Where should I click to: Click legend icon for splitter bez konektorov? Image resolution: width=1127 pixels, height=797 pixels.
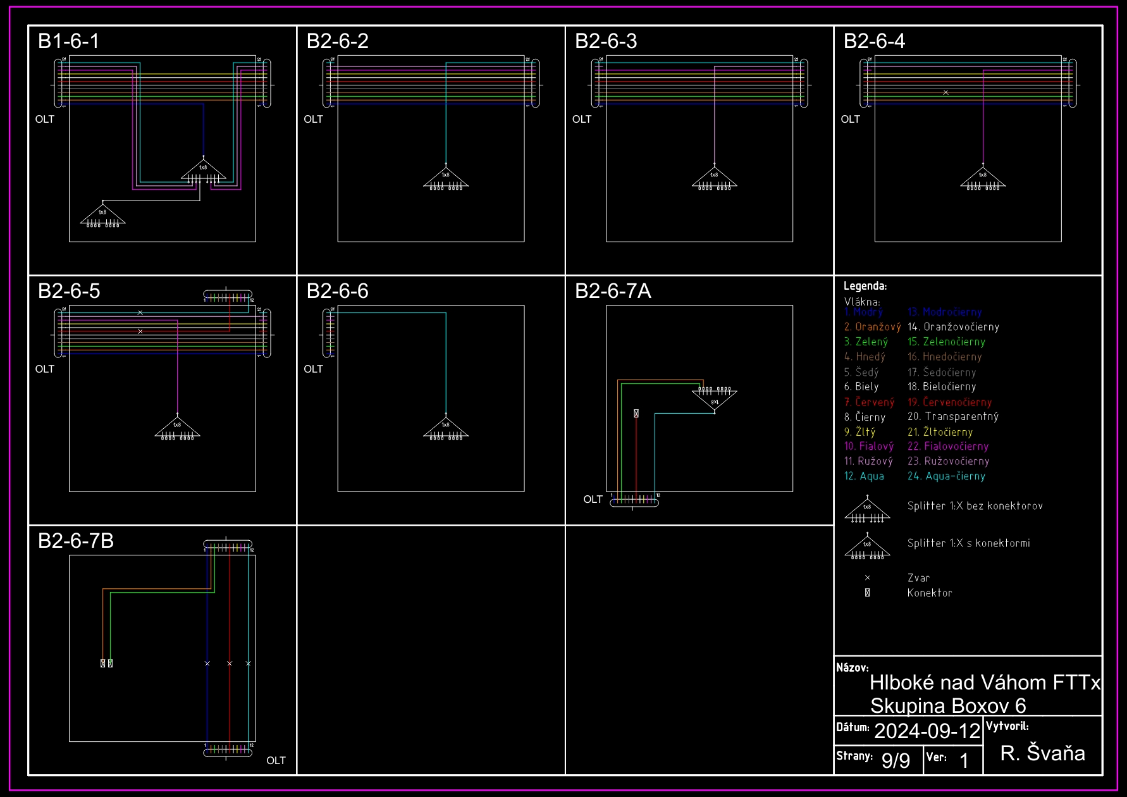coord(867,510)
